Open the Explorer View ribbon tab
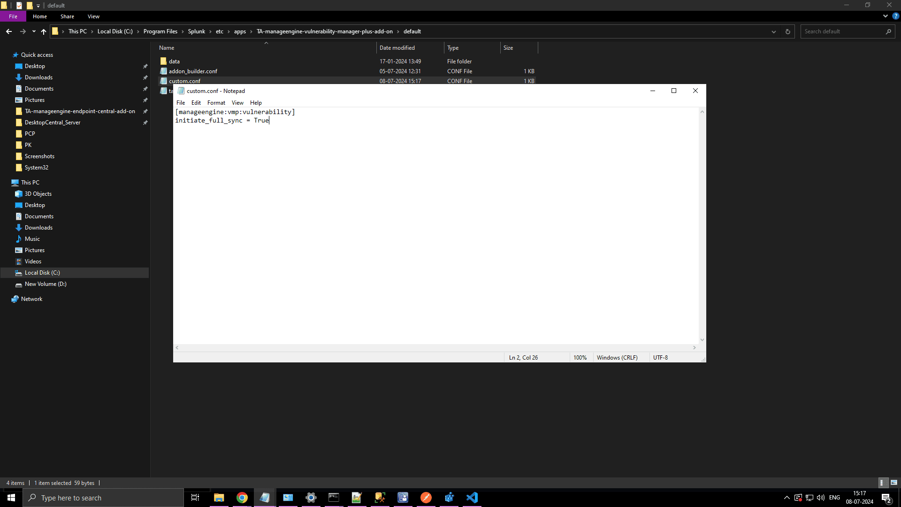The height and width of the screenshot is (507, 901). (93, 16)
